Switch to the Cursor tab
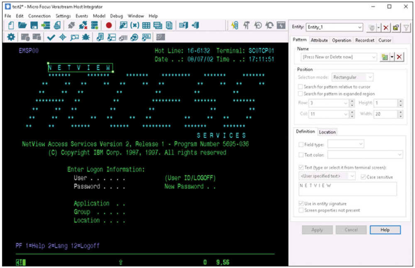 [x=385, y=41]
